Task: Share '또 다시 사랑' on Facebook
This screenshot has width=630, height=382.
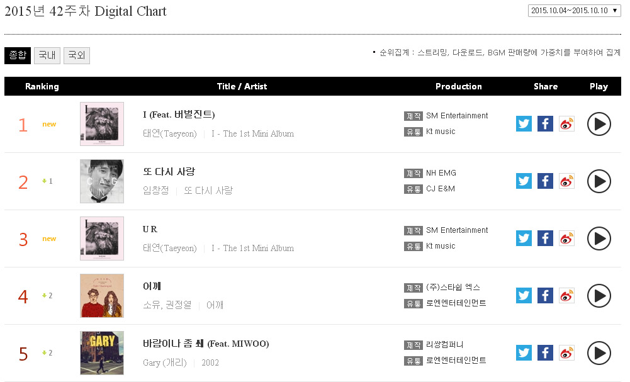Action: pos(545,181)
